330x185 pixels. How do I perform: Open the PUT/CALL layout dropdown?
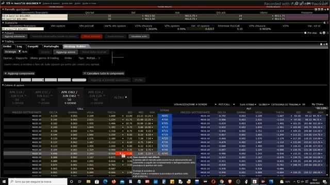226,104
